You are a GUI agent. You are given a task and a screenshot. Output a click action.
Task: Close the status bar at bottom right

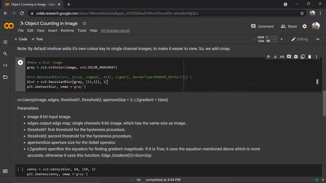click(x=322, y=180)
